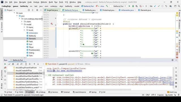Click the master Git branch widget

pos(169,95)
